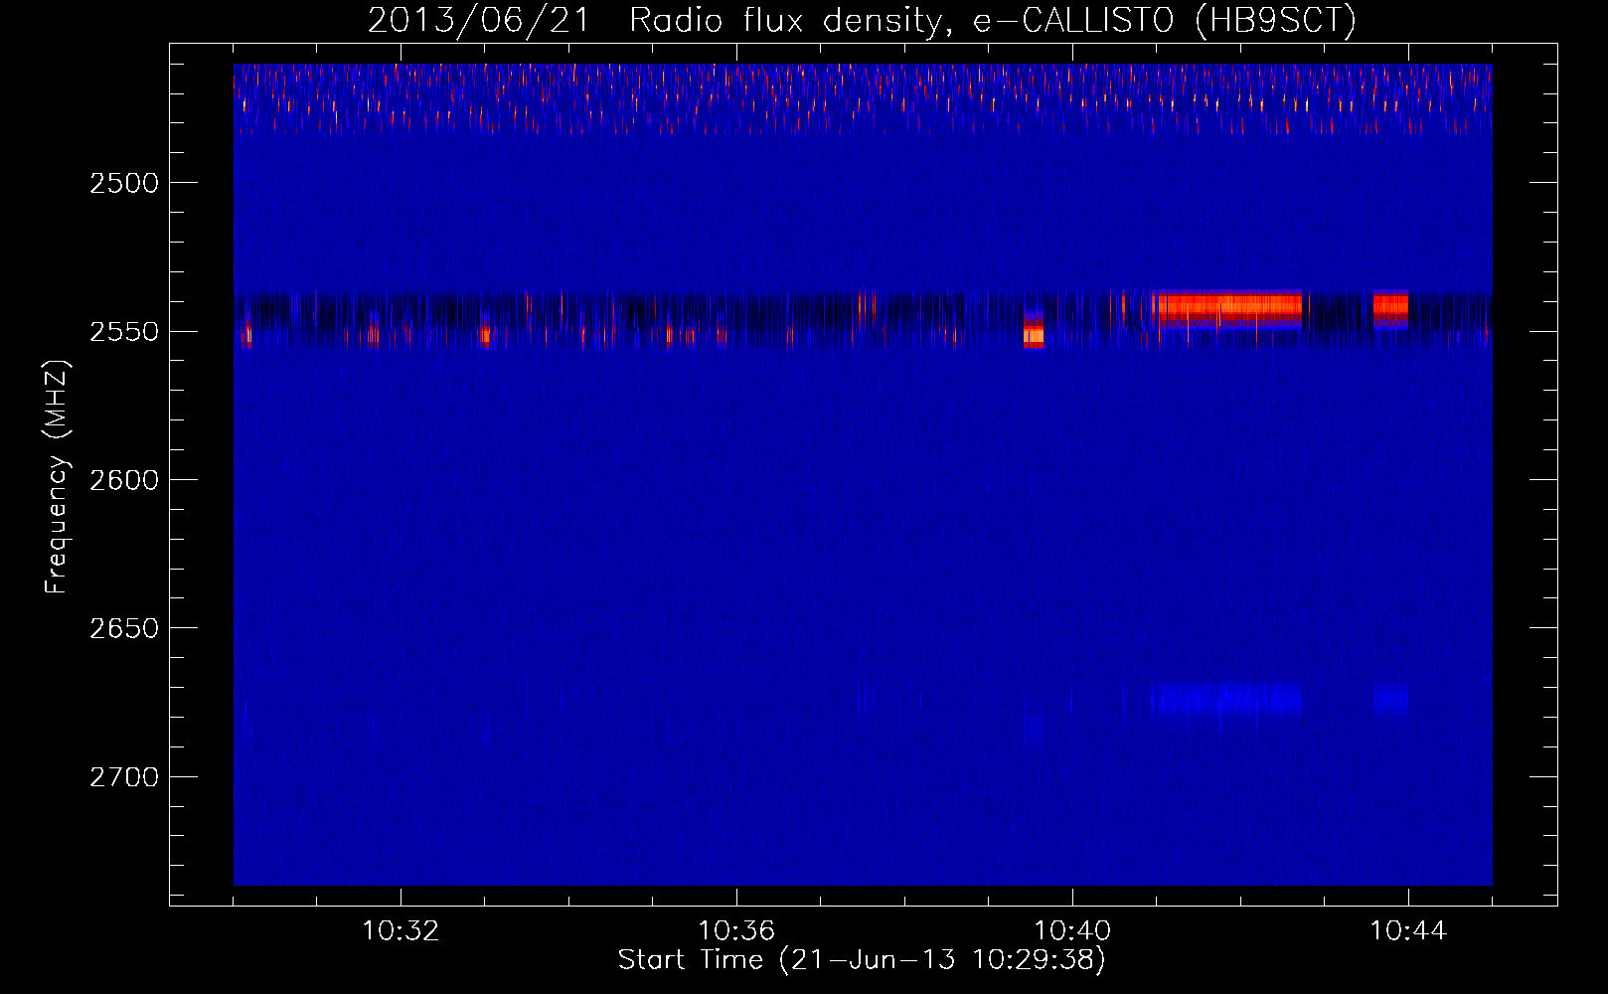The width and height of the screenshot is (1608, 994).
Task: Click the plot title text '2013/06/21 Radio flux density'
Action: 654,20
